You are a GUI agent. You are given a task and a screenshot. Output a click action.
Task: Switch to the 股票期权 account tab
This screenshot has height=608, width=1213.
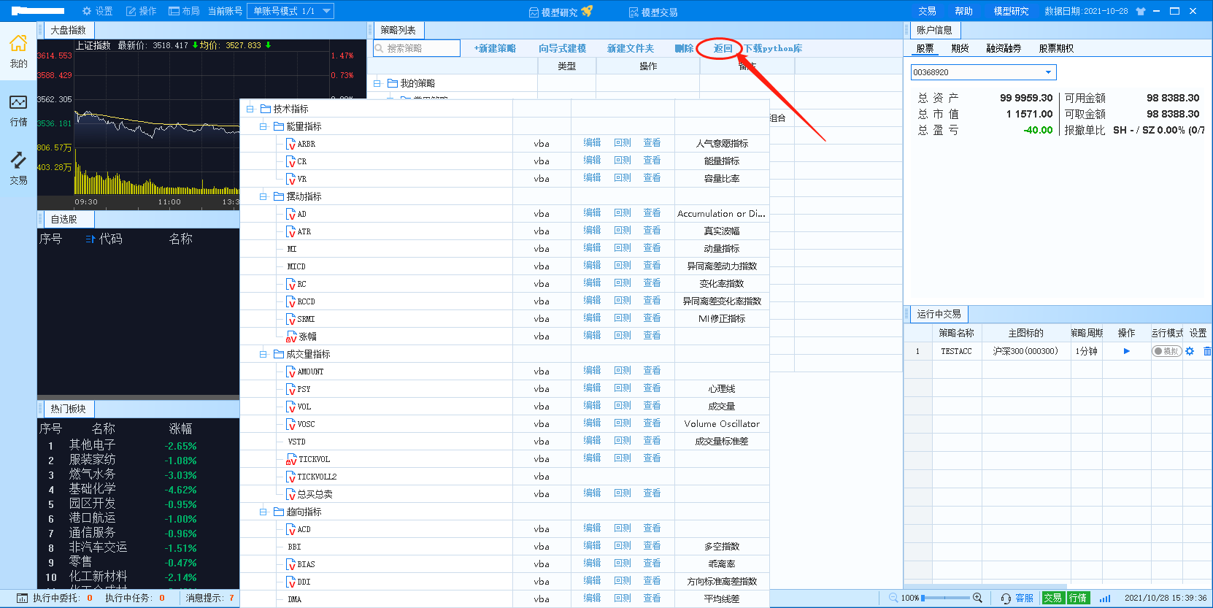(1056, 48)
